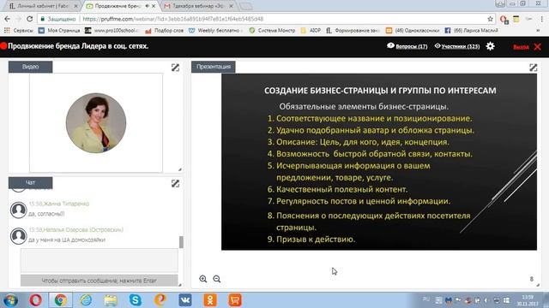Select the Видео panel tab
Image resolution: width=549 pixels, height=308 pixels.
[x=31, y=67]
